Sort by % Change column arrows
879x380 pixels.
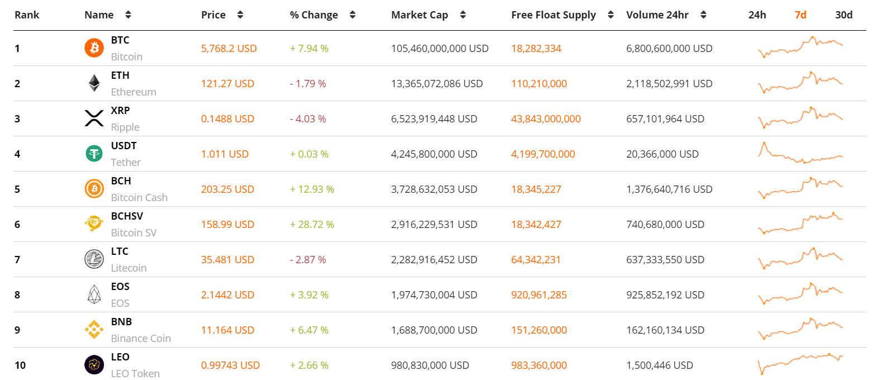[353, 15]
